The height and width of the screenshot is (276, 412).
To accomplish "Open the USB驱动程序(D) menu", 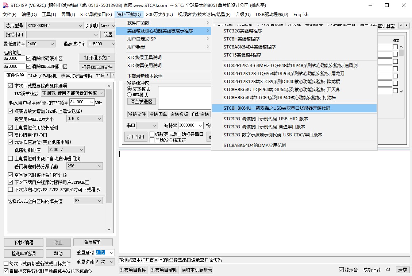I will tap(272, 15).
